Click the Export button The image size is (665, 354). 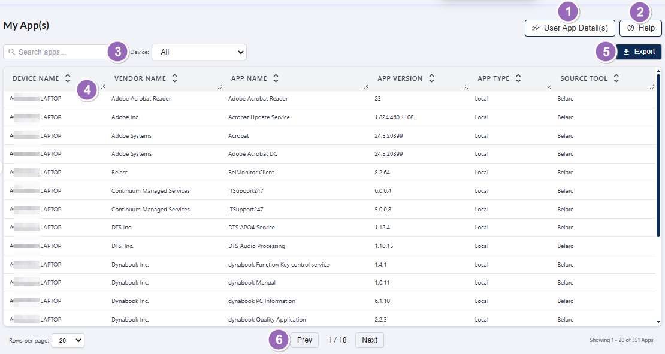pos(639,52)
